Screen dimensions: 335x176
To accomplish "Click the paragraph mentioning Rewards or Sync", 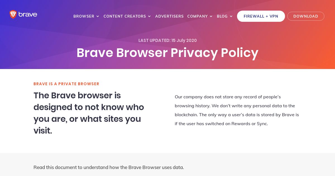I will (237, 110).
